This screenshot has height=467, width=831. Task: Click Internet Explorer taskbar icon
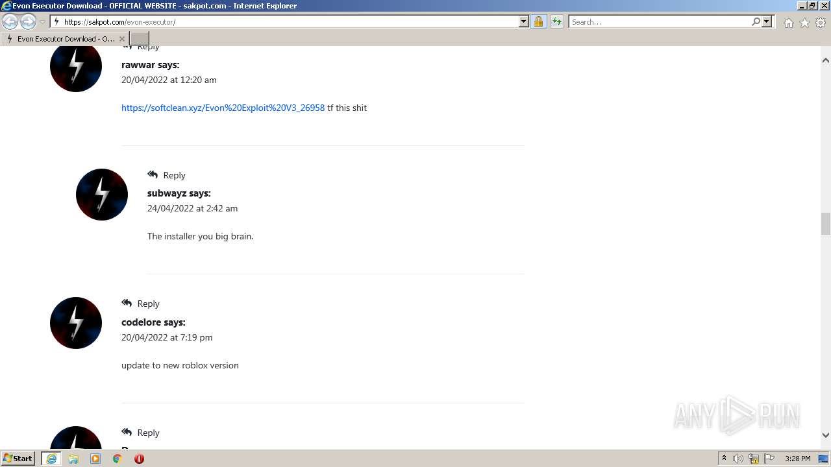point(51,459)
